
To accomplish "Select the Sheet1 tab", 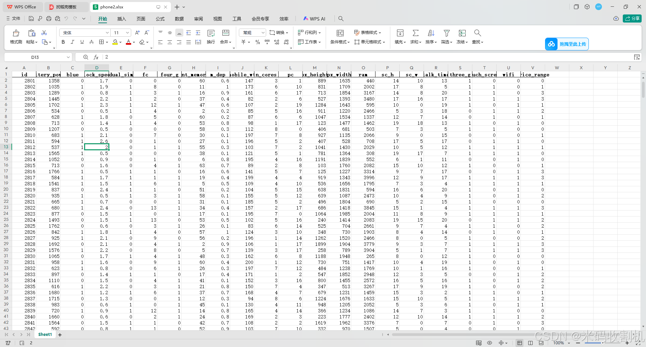I will pos(45,335).
